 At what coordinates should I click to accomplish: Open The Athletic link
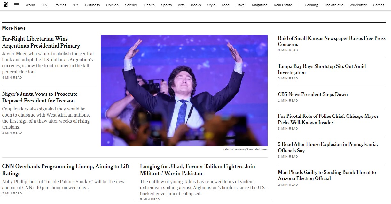334,5
